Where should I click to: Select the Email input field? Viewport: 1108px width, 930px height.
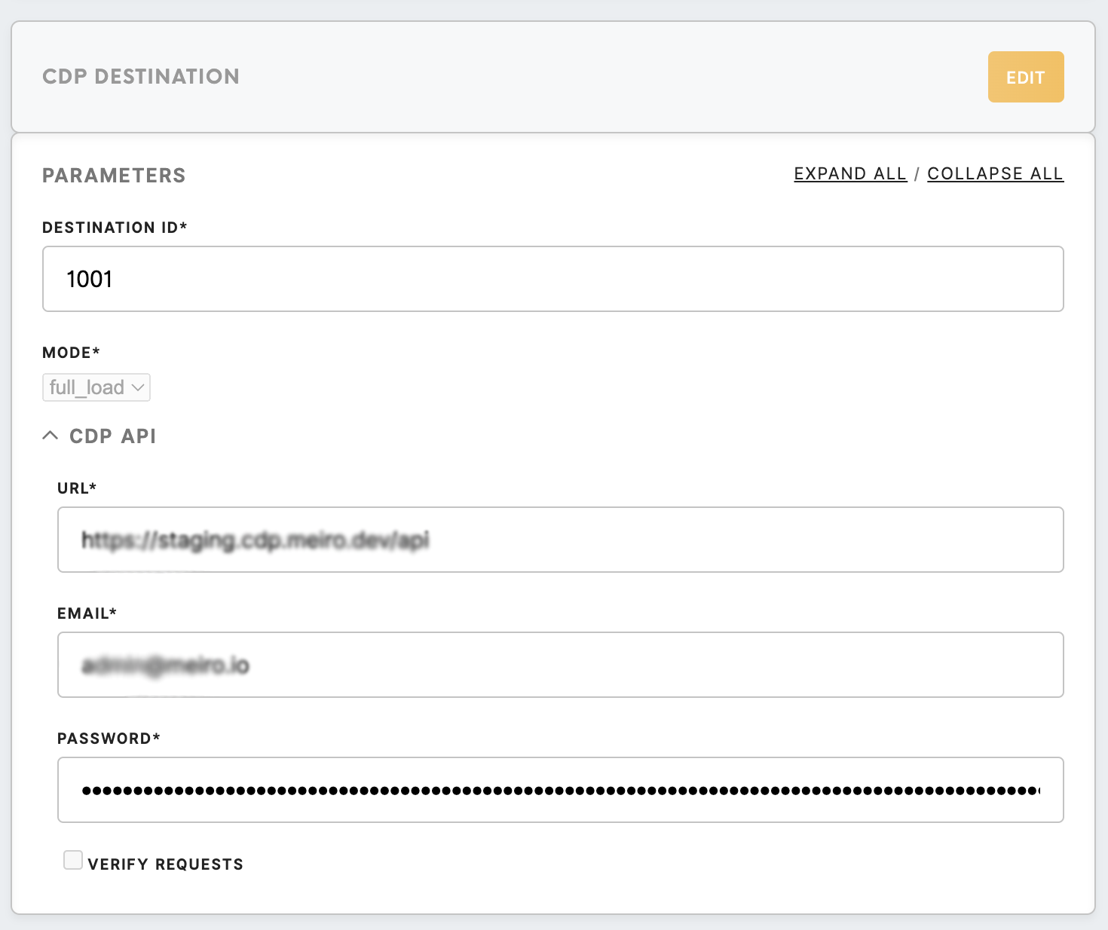(x=560, y=665)
